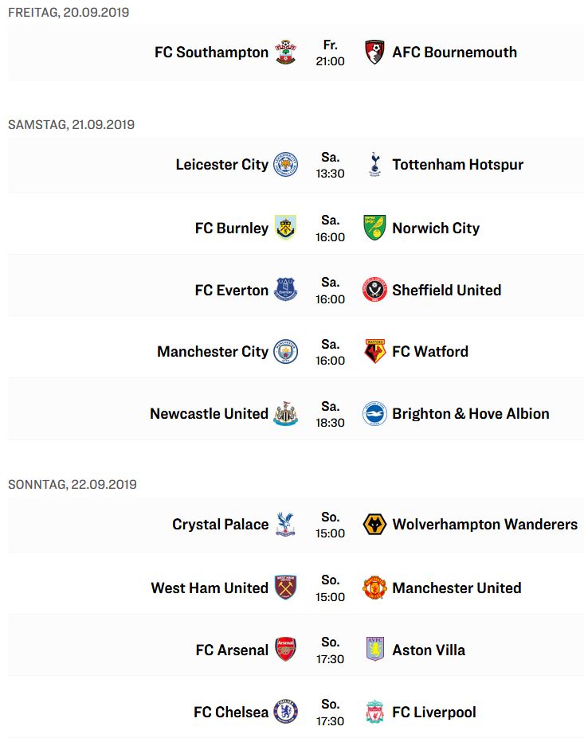Select the FC Everton versus Sheffield kickoff time

[330, 291]
